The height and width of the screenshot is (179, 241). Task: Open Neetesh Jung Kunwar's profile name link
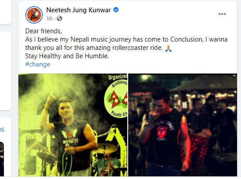coord(78,10)
